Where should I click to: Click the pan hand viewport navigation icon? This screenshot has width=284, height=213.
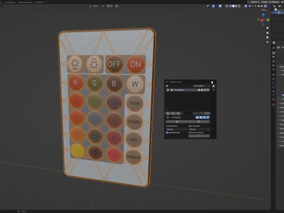click(267, 33)
